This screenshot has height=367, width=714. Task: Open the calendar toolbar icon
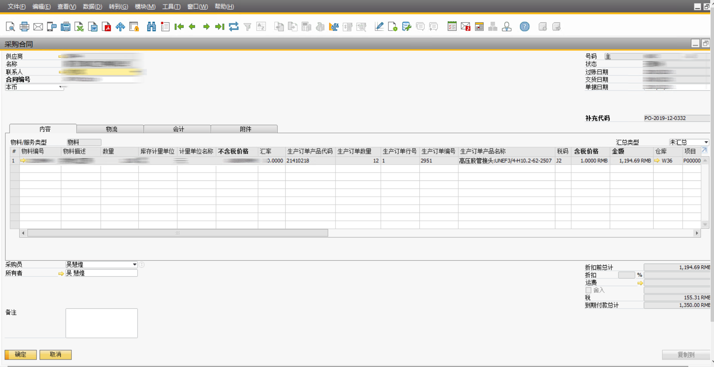[x=479, y=26]
